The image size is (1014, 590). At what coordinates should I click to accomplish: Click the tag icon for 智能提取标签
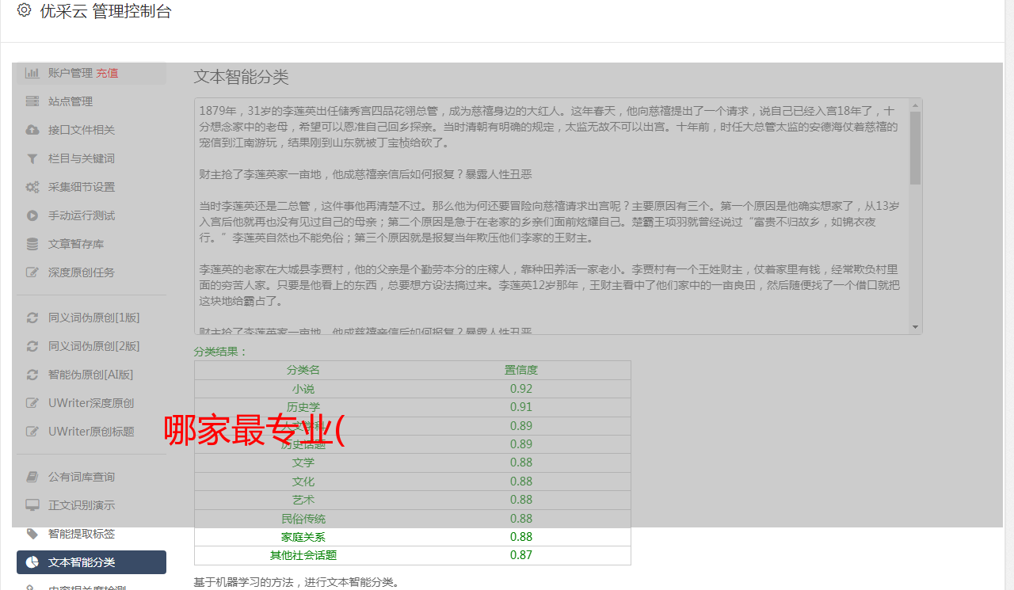point(32,534)
